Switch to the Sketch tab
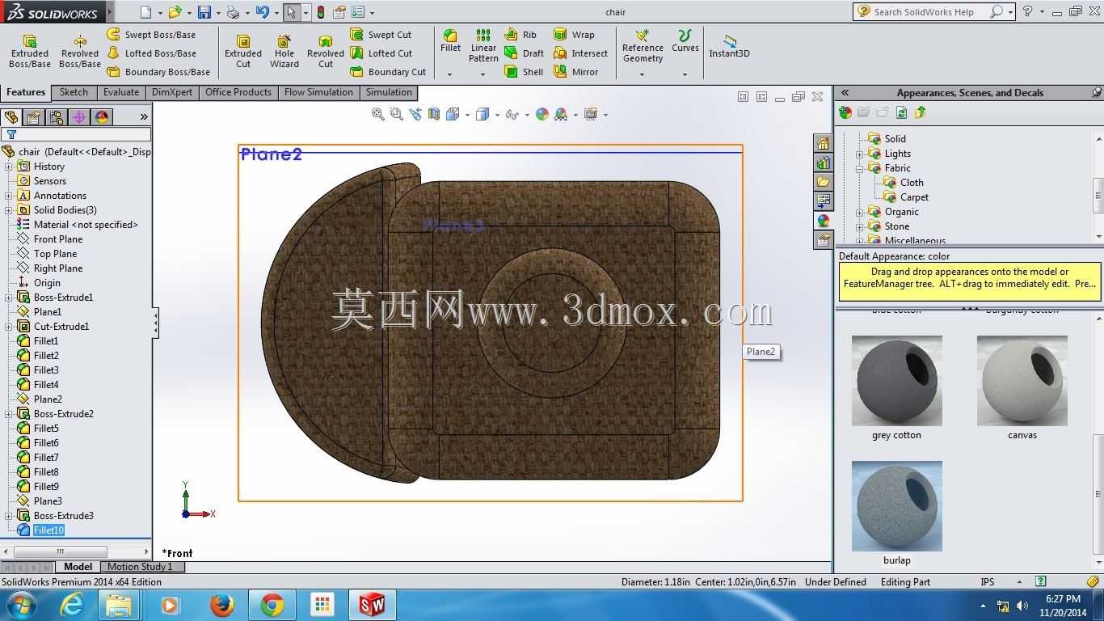Viewport: 1104px width, 621px height. [74, 92]
